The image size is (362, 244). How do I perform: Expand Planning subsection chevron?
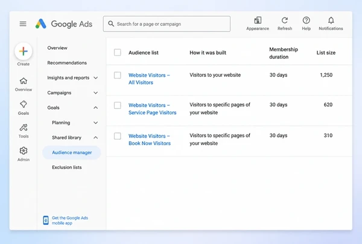click(95, 123)
